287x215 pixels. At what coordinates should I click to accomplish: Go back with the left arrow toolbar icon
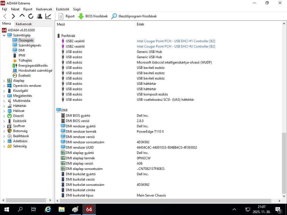[x=5, y=16]
